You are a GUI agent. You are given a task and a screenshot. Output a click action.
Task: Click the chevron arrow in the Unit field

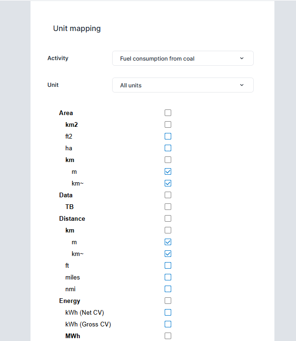(x=242, y=85)
